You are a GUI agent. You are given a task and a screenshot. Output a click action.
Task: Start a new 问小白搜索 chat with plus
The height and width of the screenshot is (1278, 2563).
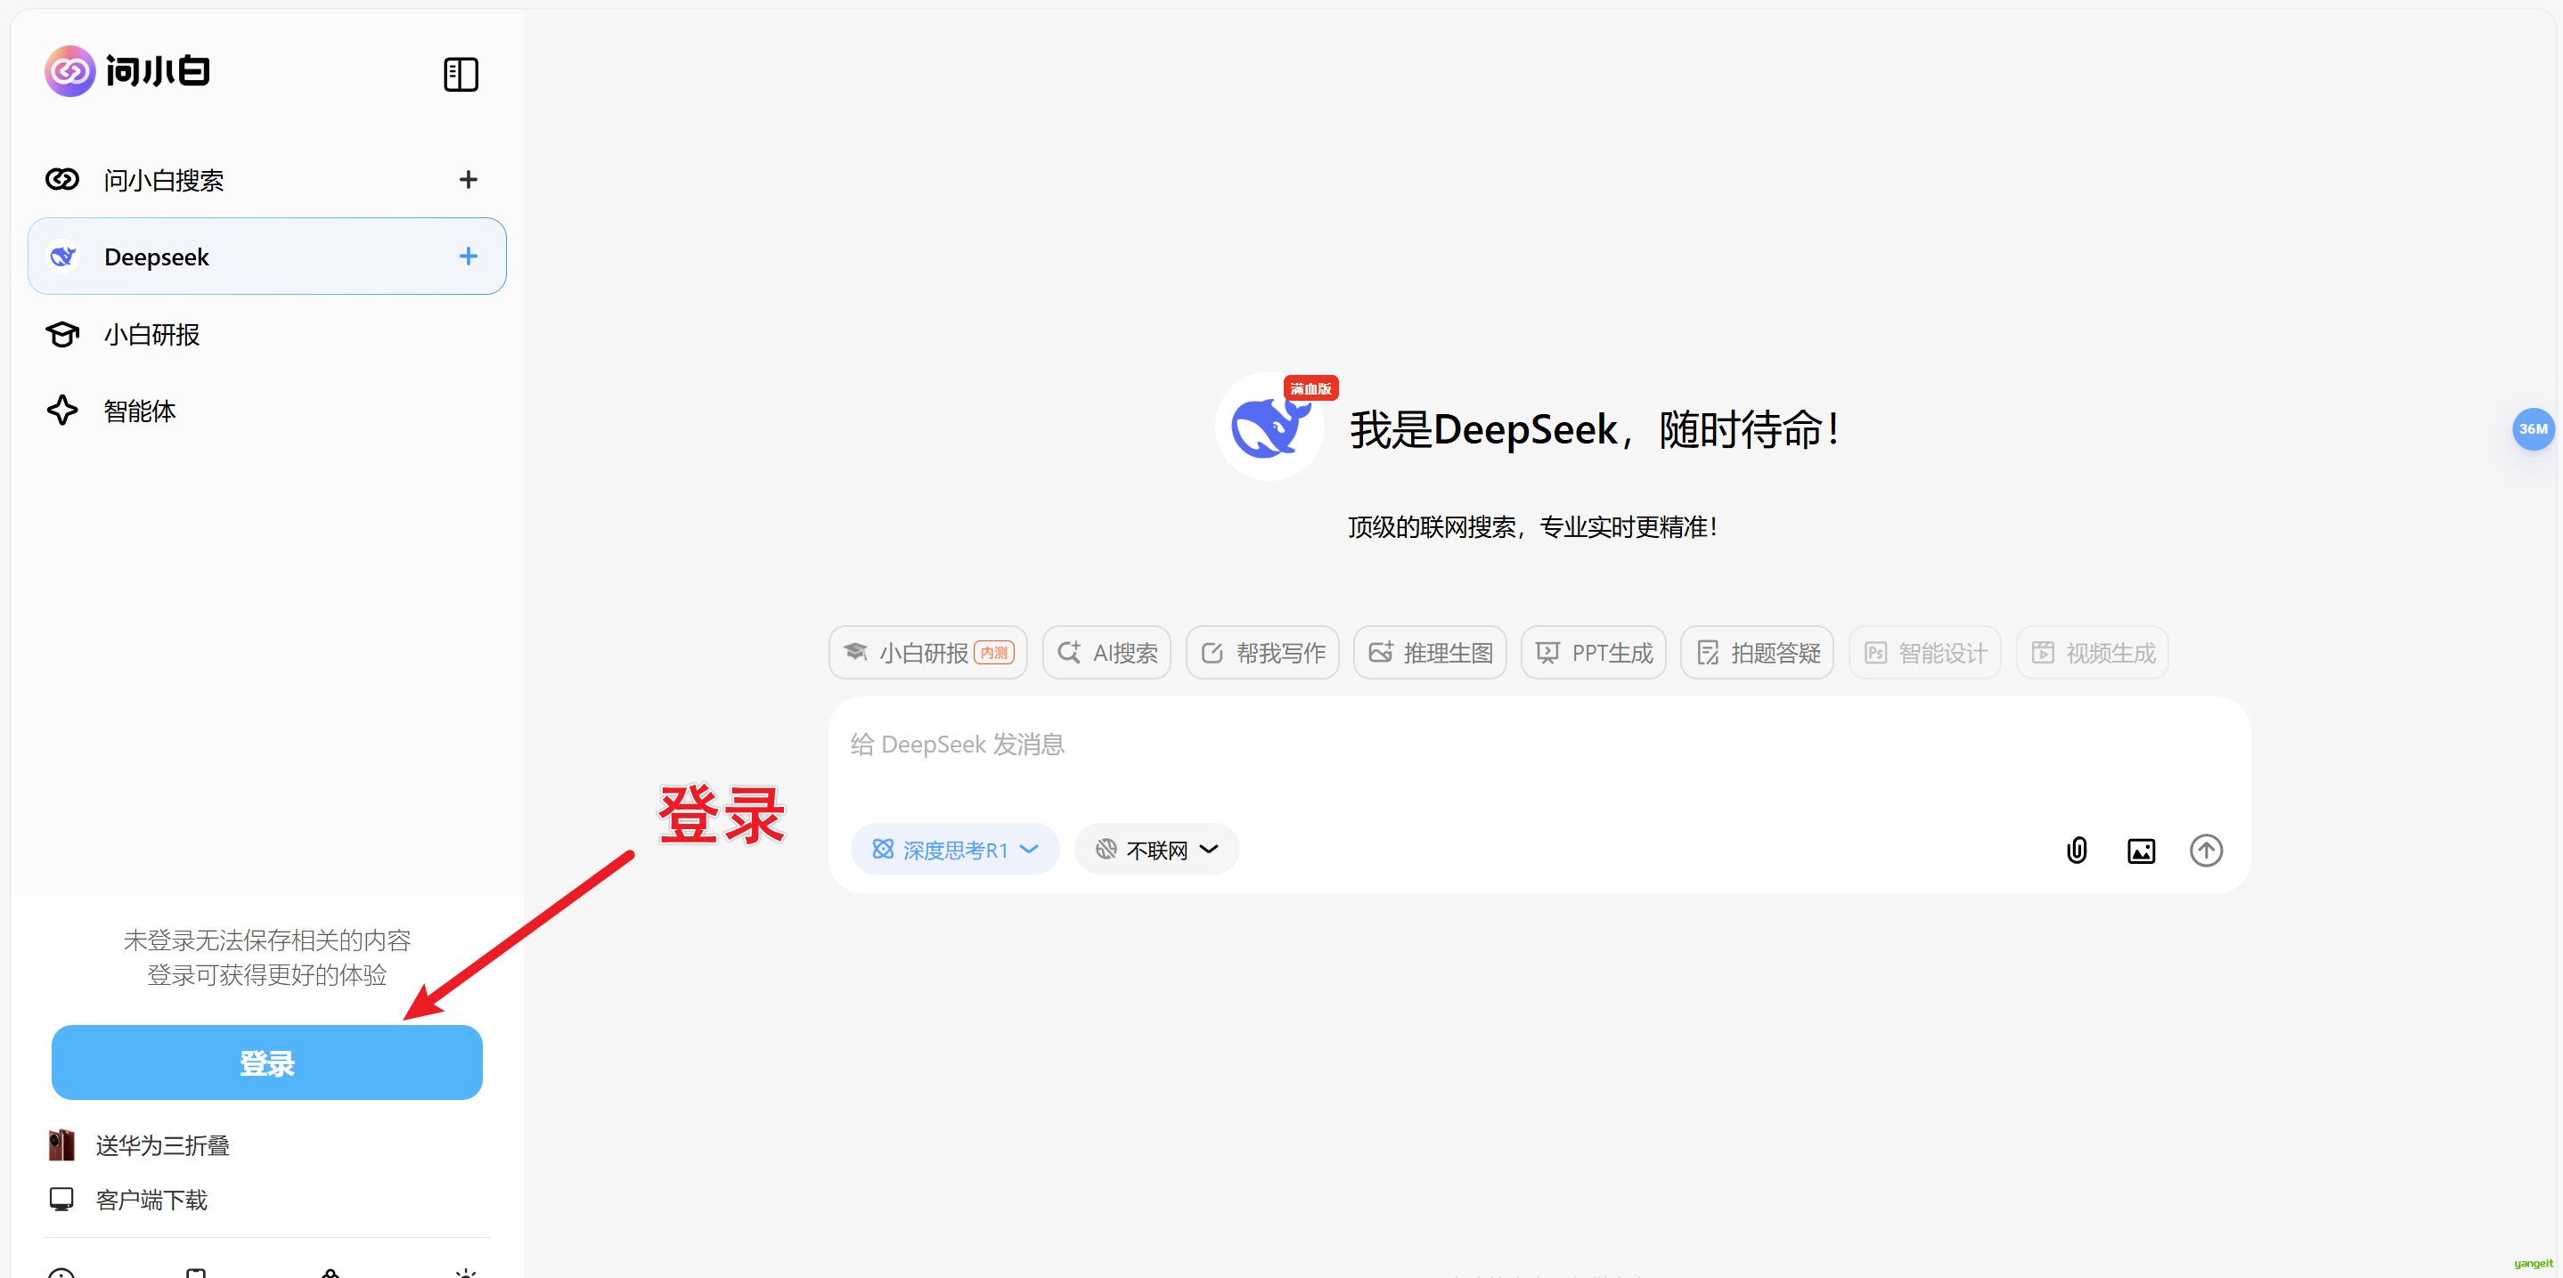coord(468,179)
